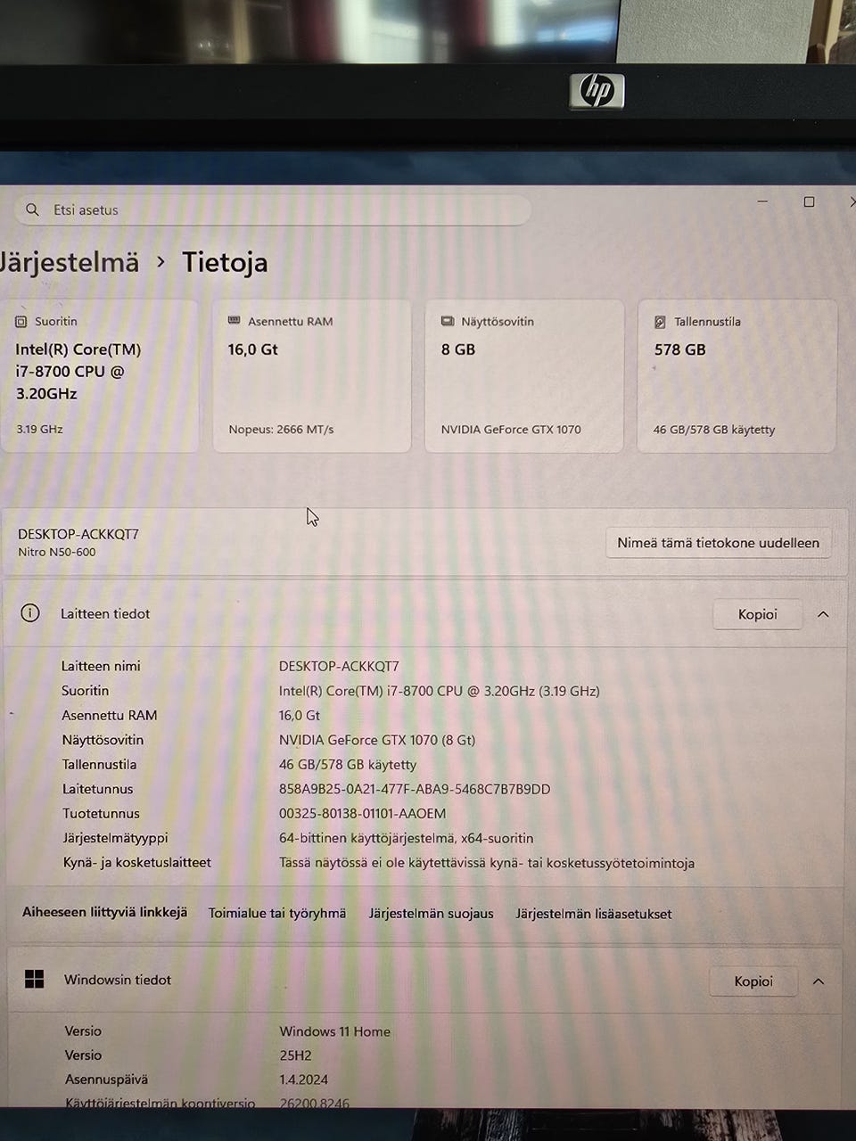856x1141 pixels.
Task: Open Toimialue tai työryhmä link
Action: pos(277,913)
